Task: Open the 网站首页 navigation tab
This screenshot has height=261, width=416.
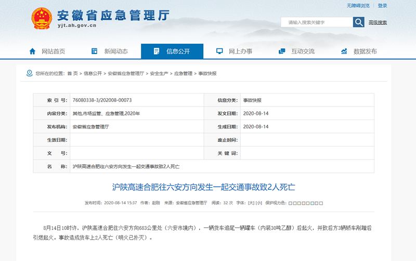Action: click(x=47, y=51)
